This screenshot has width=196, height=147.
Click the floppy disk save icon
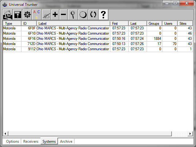pyautogui.click(x=17, y=14)
